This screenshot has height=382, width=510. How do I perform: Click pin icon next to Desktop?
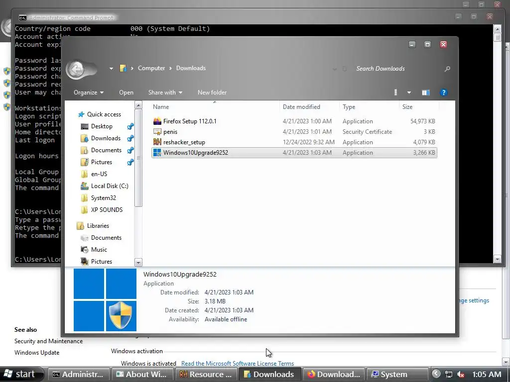pyautogui.click(x=130, y=126)
